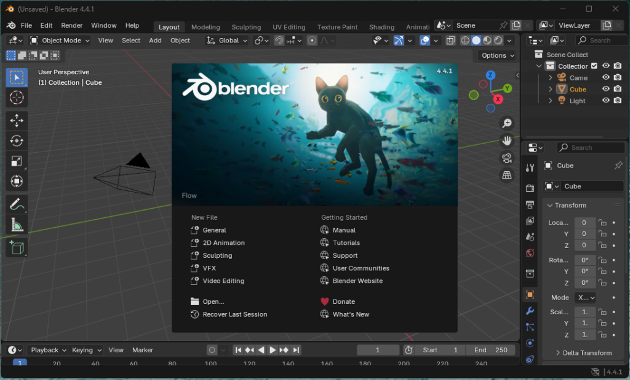Choose the Annotate tool
This screenshot has height=380, width=630.
coord(17,204)
